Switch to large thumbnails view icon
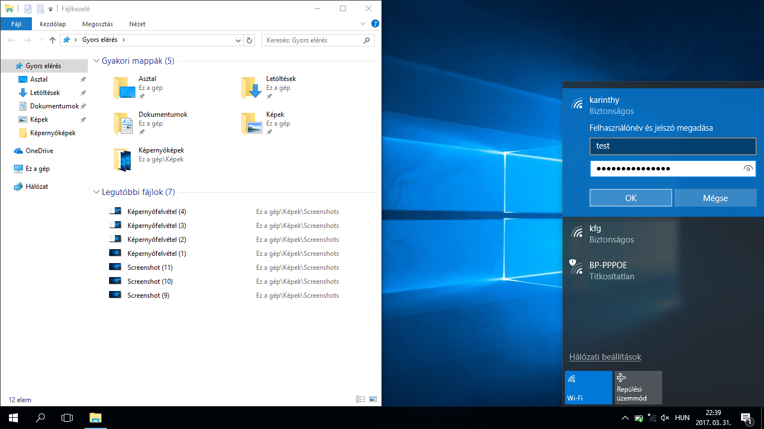The image size is (764, 429). 373,399
